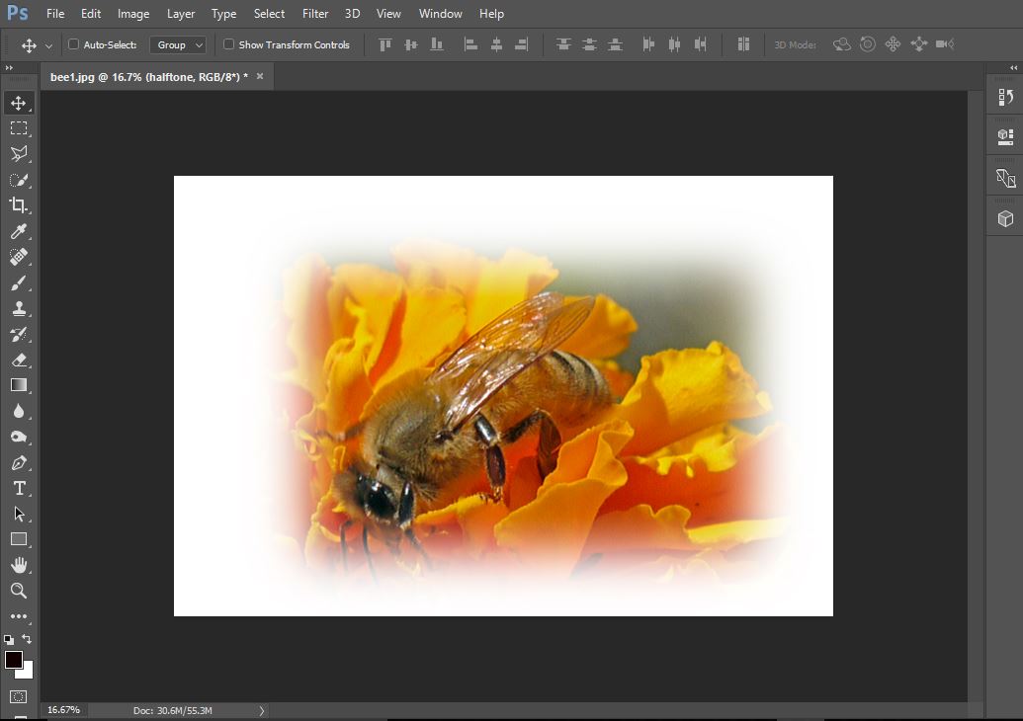Select the Eraser tool

pos(18,360)
